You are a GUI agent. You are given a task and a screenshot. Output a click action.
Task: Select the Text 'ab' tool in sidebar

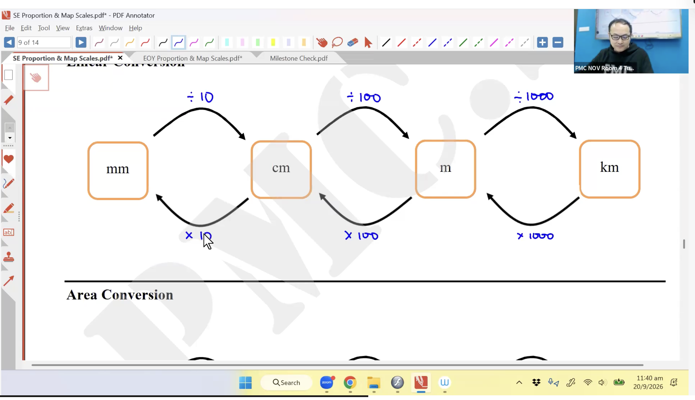(8, 233)
